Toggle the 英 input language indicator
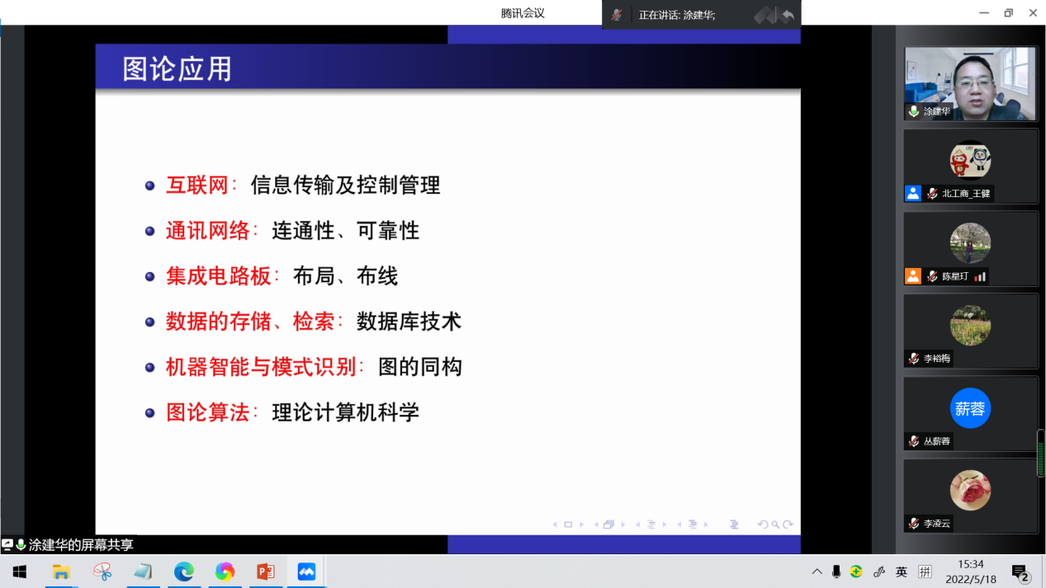This screenshot has height=588, width=1046. click(x=902, y=572)
